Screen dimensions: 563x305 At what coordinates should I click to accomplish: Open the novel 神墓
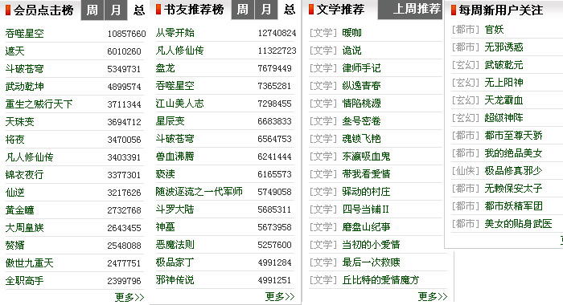point(166,227)
